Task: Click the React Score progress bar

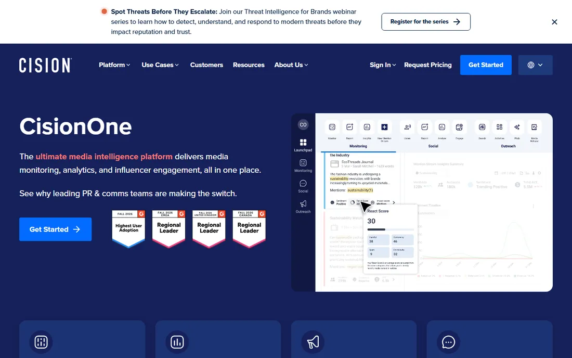Action: tap(391, 229)
